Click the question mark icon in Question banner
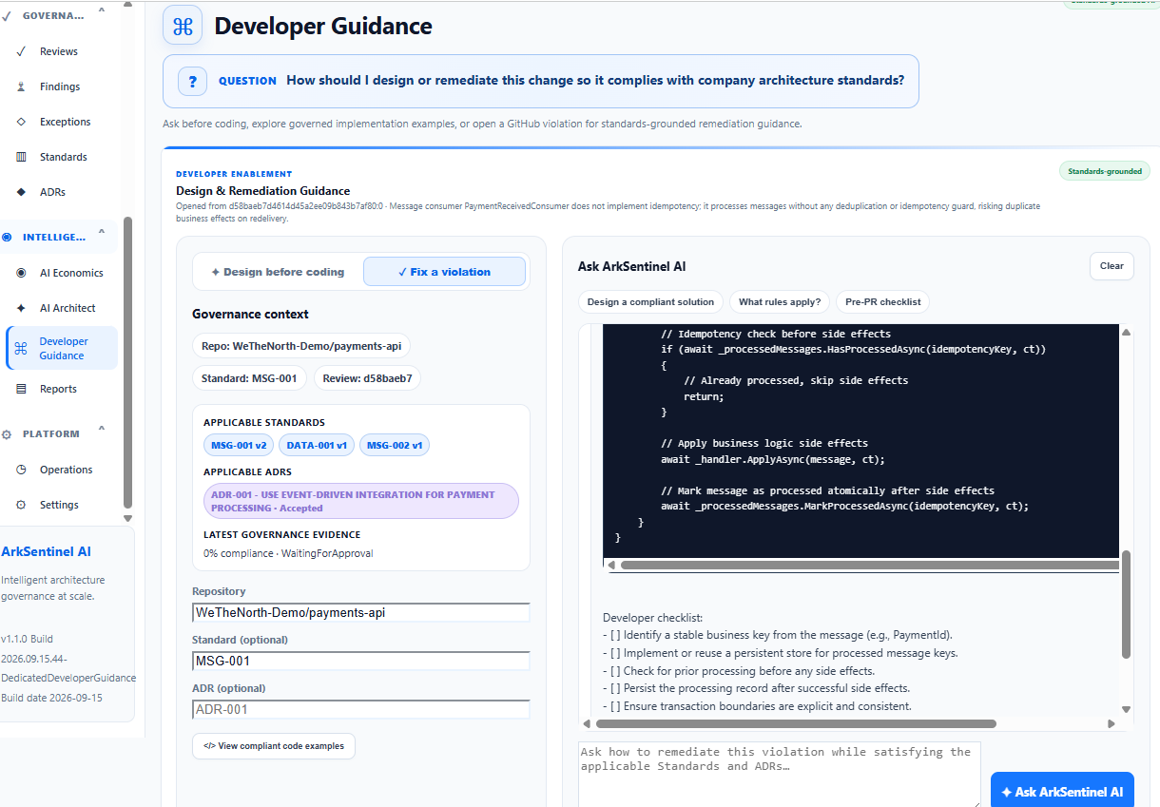1160x807 pixels. click(x=192, y=81)
